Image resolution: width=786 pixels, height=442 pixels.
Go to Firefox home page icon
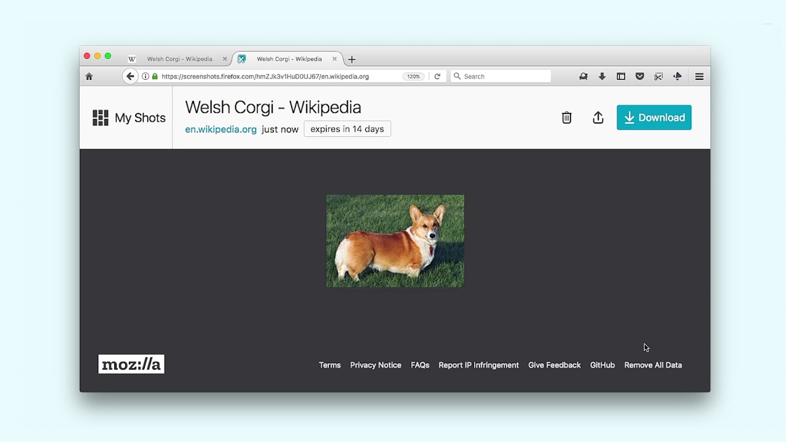point(89,77)
